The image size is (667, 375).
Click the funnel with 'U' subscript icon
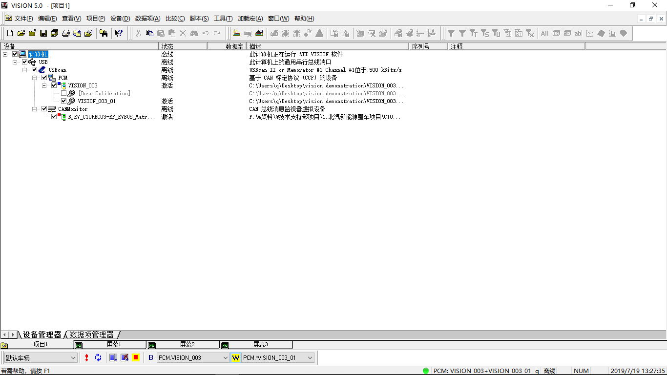496,33
